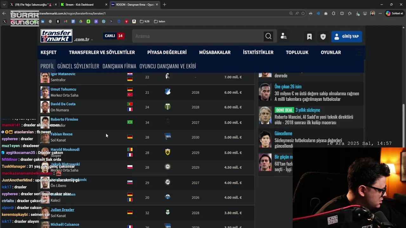
Task: Open the tab search dropdown arrow
Action: [x=4, y=4]
